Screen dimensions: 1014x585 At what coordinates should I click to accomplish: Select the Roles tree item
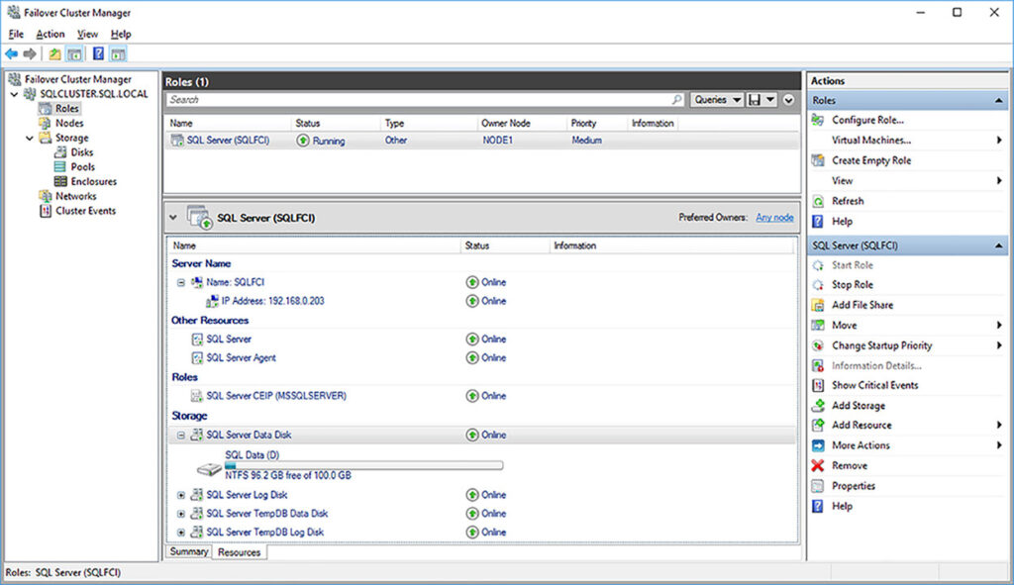66,109
